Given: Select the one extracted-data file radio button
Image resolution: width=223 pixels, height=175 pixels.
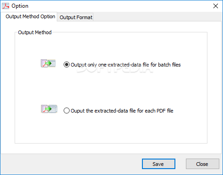Looking at the screenshot, I should [66, 65].
